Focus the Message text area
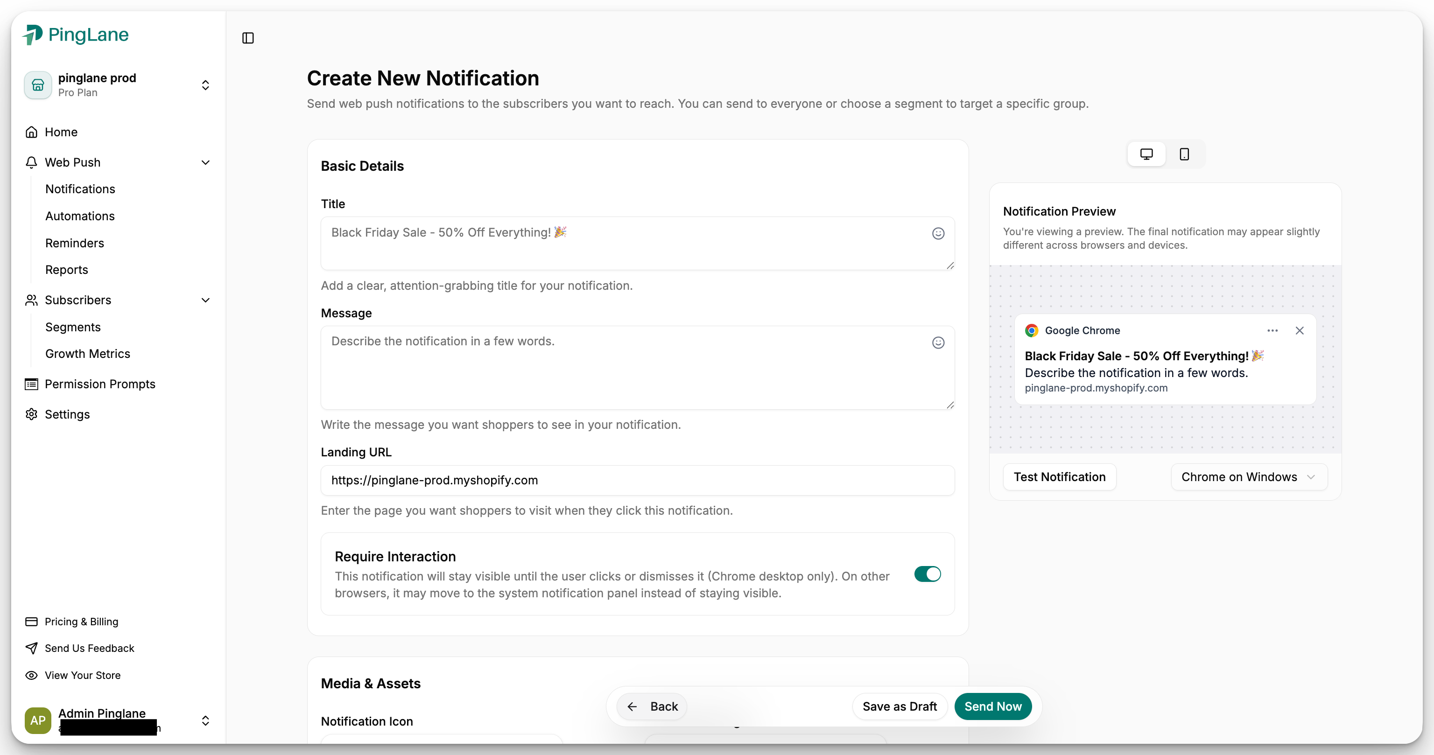 [x=638, y=368]
